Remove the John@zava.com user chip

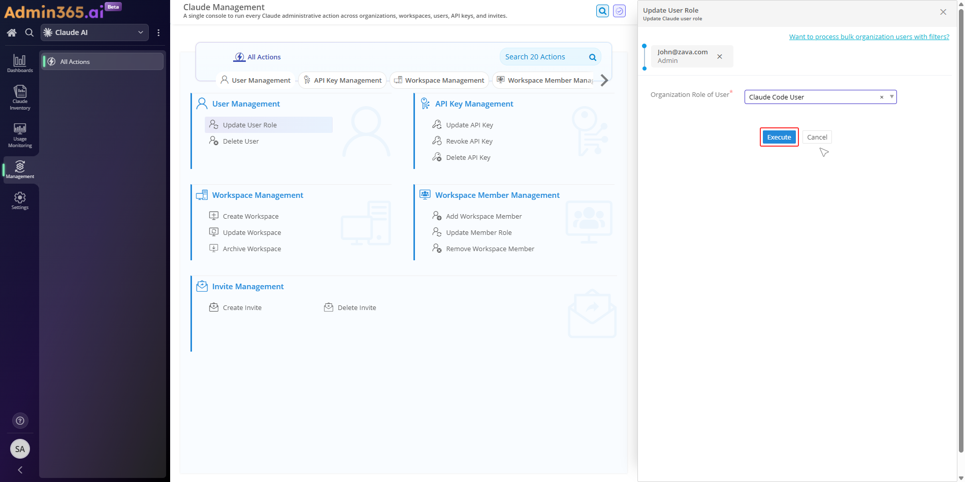click(x=720, y=56)
